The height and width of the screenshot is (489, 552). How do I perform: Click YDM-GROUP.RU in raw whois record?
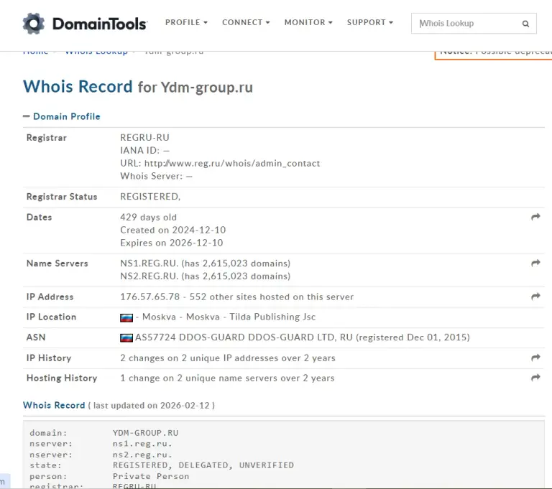point(145,433)
